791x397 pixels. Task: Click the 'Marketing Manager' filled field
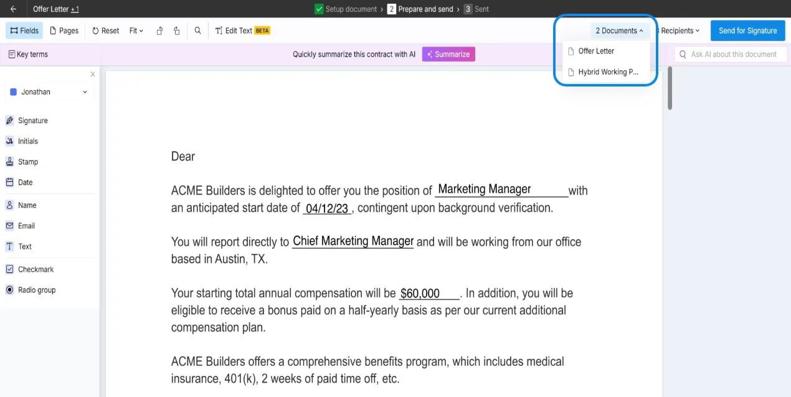coord(501,189)
